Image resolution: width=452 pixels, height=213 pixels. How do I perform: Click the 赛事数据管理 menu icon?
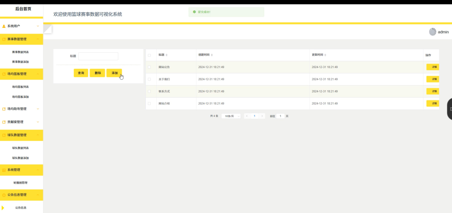coord(4,39)
